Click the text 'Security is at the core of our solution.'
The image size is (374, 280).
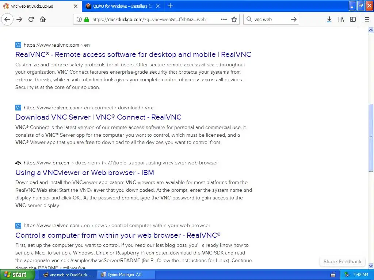[58, 87]
